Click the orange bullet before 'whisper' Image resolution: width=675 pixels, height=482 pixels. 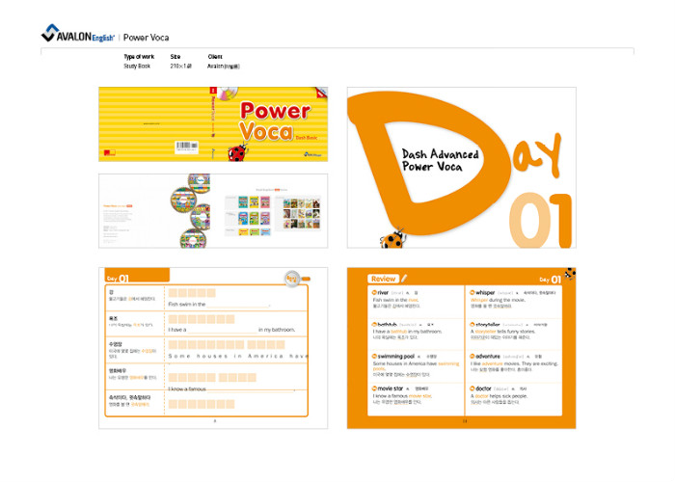[x=471, y=291]
